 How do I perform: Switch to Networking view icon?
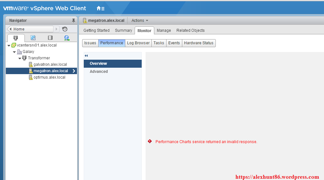point(67,38)
